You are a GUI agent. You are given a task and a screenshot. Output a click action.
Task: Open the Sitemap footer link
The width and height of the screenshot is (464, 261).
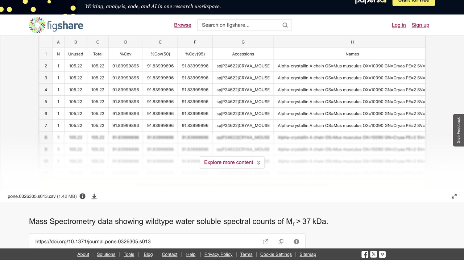308,254
